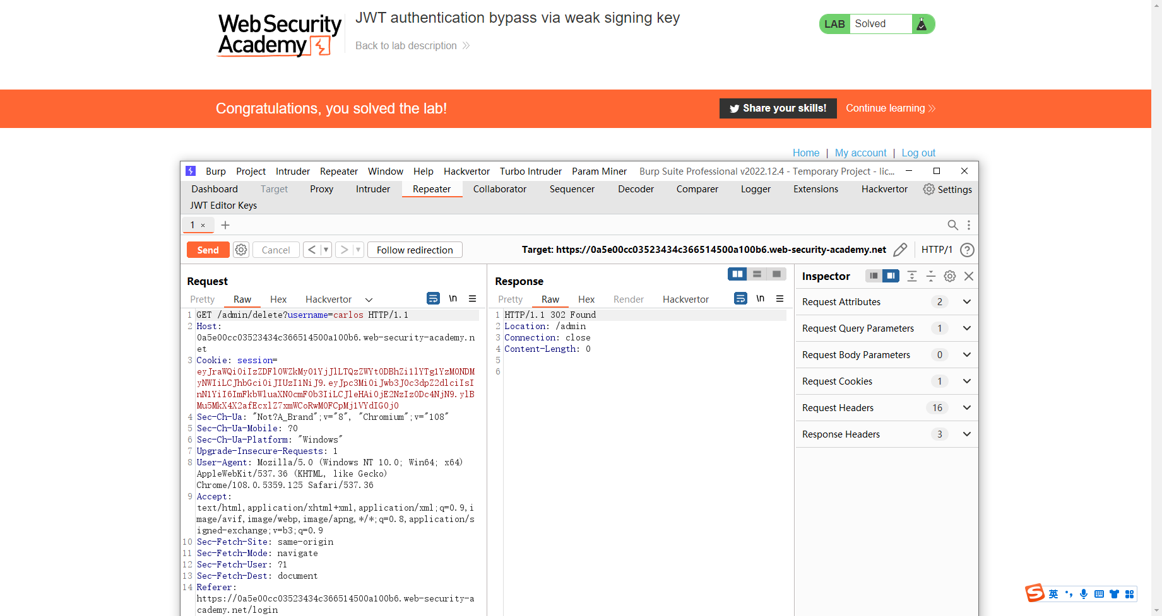The height and width of the screenshot is (616, 1162).
Task: Open the Hackvertor menu in menu bar
Action: click(x=466, y=171)
